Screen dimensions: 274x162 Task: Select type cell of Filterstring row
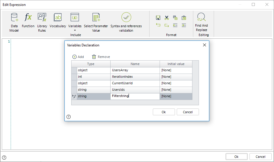(94, 96)
